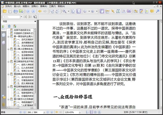Click the yellow previous view arrow in toolbar
The height and width of the screenshot is (115, 163).
[40, 11]
